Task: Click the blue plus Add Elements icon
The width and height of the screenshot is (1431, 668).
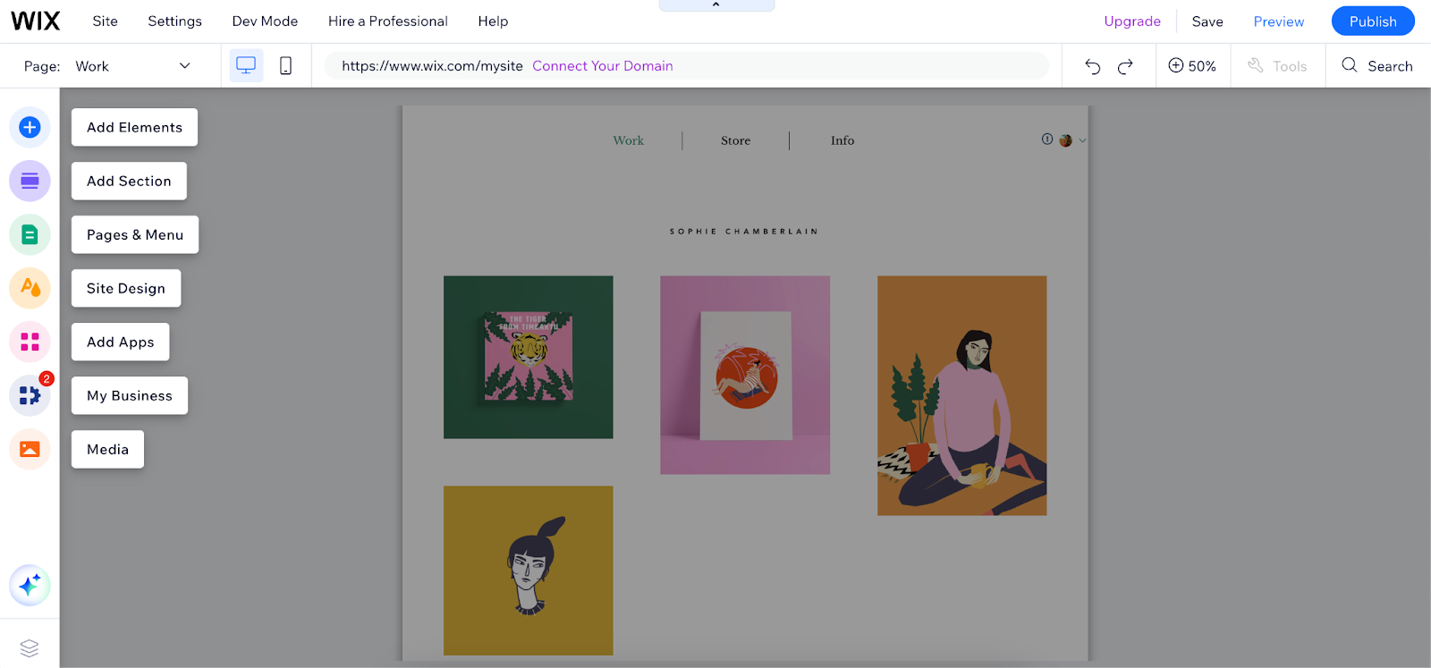Action: [30, 127]
